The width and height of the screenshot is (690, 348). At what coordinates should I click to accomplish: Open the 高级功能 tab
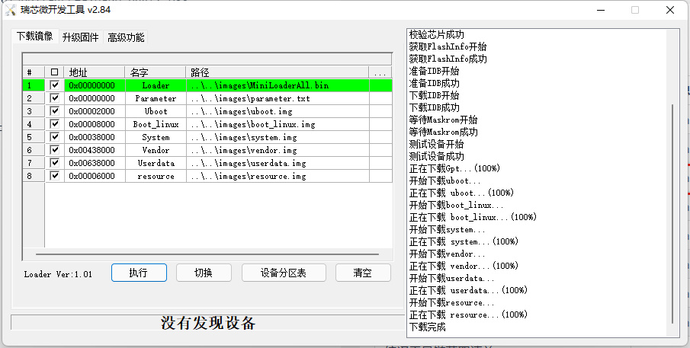click(126, 37)
